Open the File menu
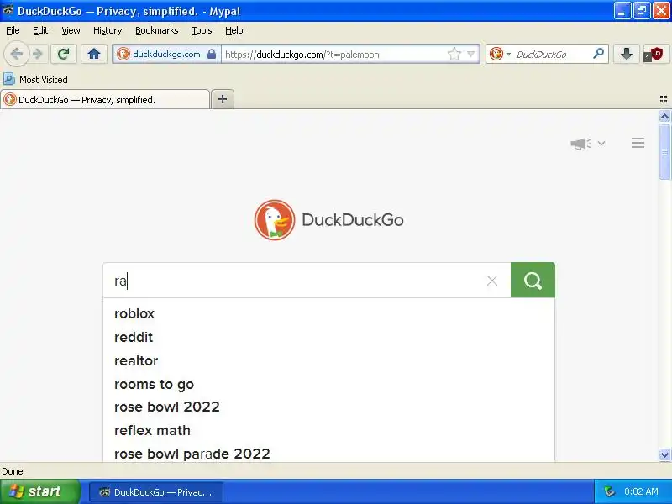This screenshot has height=504, width=672. [x=13, y=30]
